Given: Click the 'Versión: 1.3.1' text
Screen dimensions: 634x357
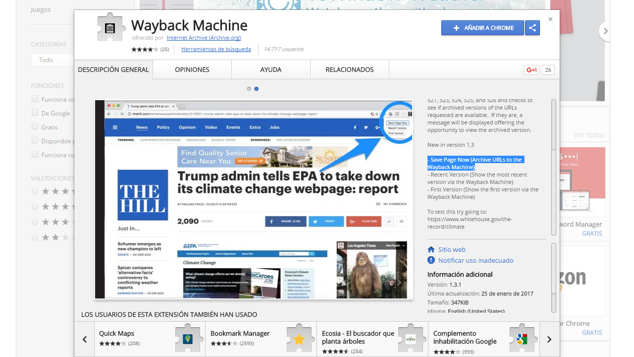Looking at the screenshot, I should (444, 285).
